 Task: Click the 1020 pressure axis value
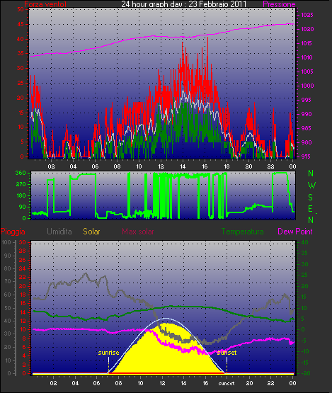pyautogui.click(x=307, y=29)
